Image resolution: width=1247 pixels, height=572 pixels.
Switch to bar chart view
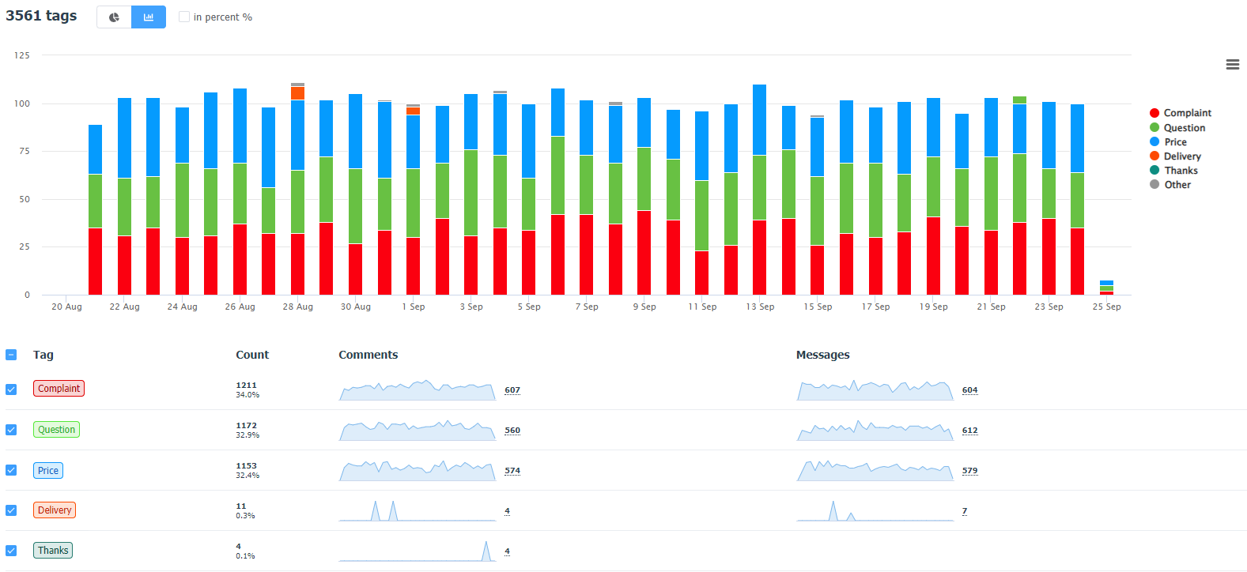pyautogui.click(x=149, y=17)
